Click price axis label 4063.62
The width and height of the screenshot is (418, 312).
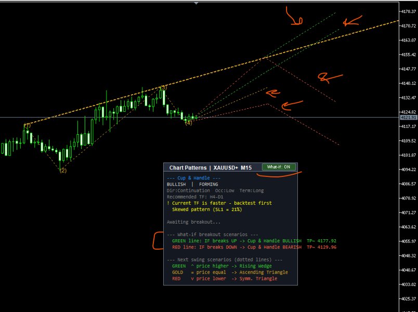point(409,227)
